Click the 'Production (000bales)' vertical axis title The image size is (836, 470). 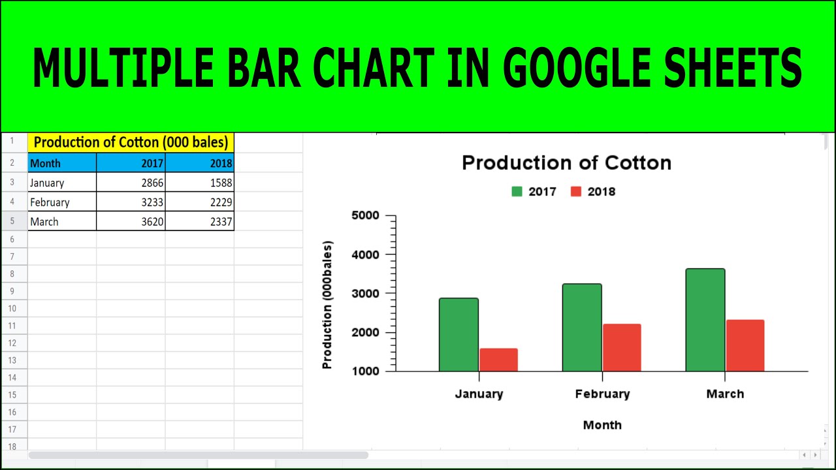[327, 305]
